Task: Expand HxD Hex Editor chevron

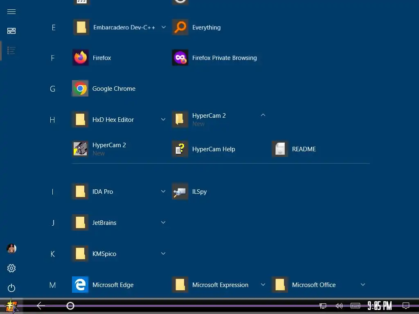Action: (x=163, y=119)
